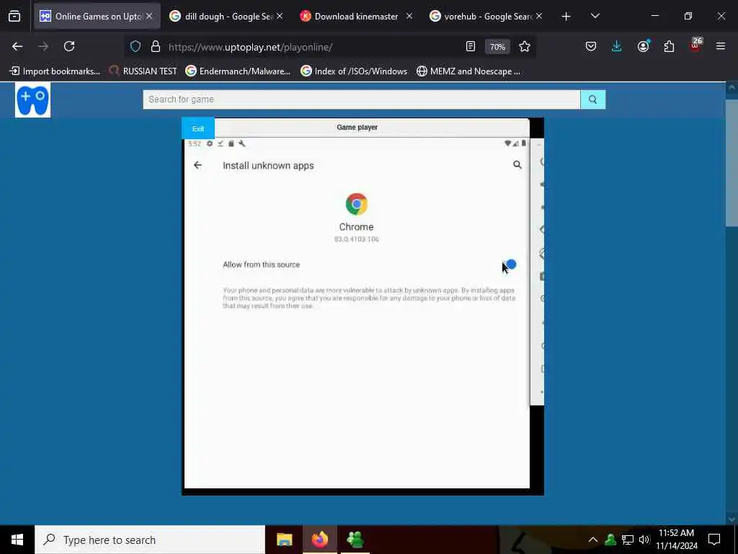This screenshot has width=738, height=554.
Task: View site security lock info
Action: click(156, 47)
